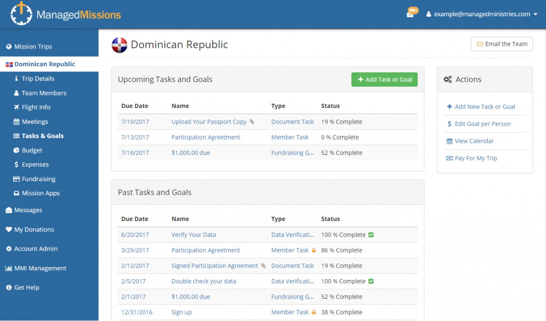Open Budget in the trip menu

[x=32, y=150]
